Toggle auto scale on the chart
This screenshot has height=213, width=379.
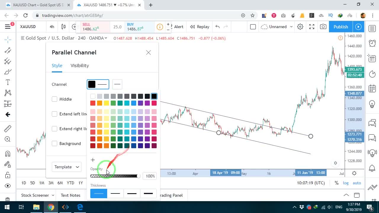pos(357,183)
